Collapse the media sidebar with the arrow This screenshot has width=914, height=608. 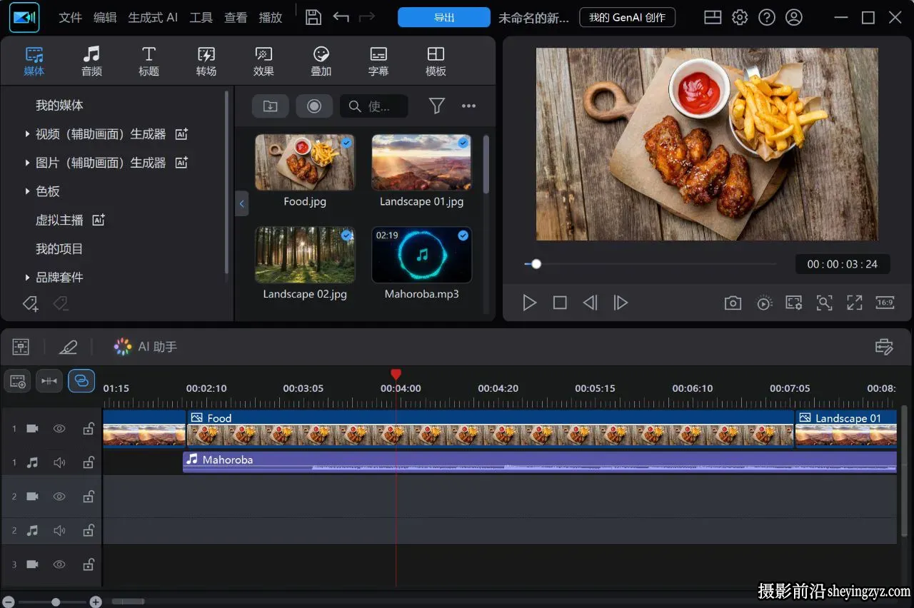click(241, 203)
